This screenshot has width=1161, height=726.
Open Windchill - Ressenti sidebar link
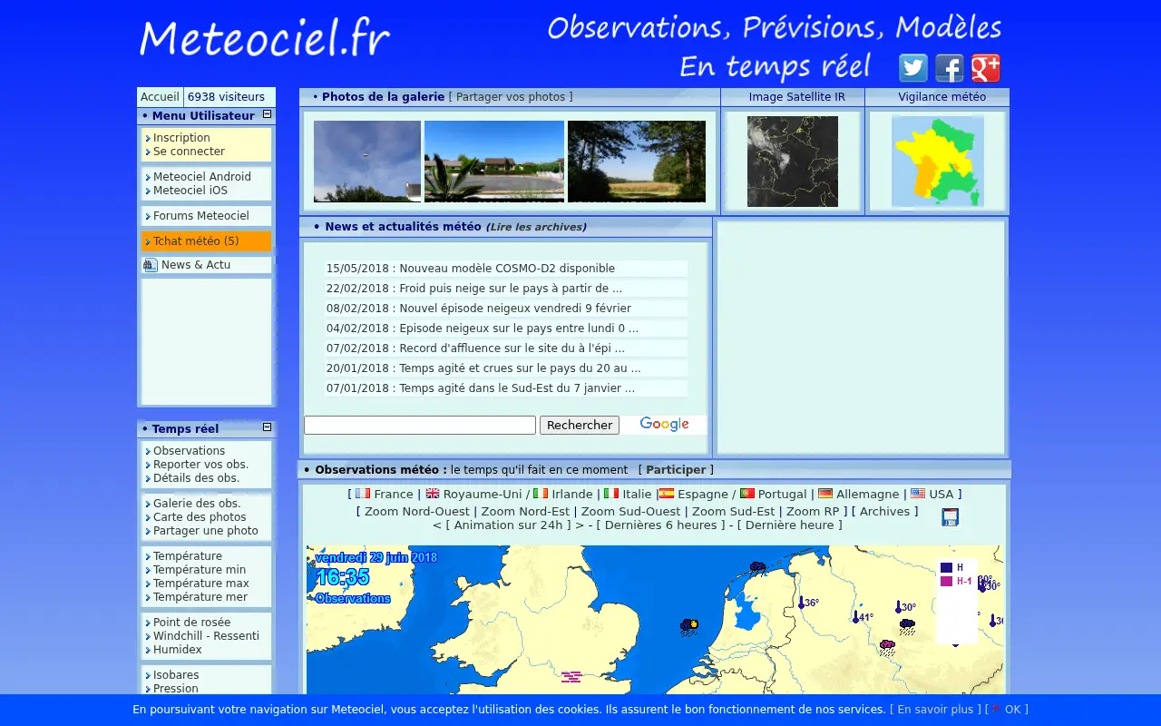pyautogui.click(x=206, y=636)
